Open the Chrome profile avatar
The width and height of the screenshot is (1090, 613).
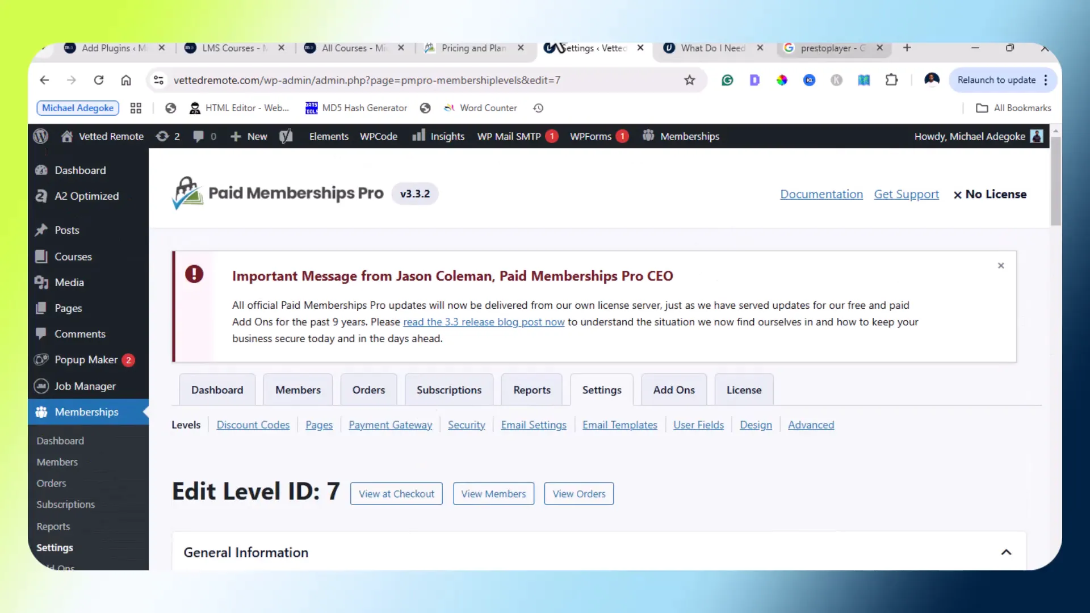click(x=932, y=80)
